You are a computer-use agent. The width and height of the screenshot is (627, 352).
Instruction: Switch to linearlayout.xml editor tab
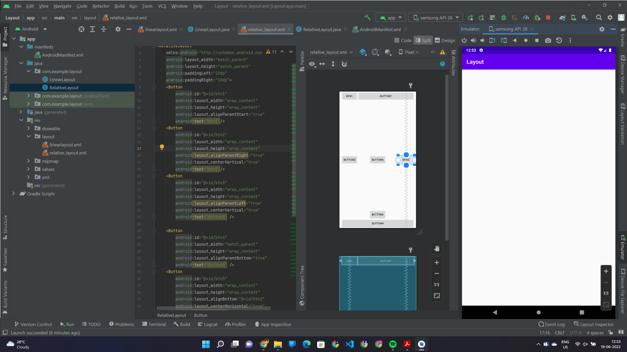coord(160,29)
